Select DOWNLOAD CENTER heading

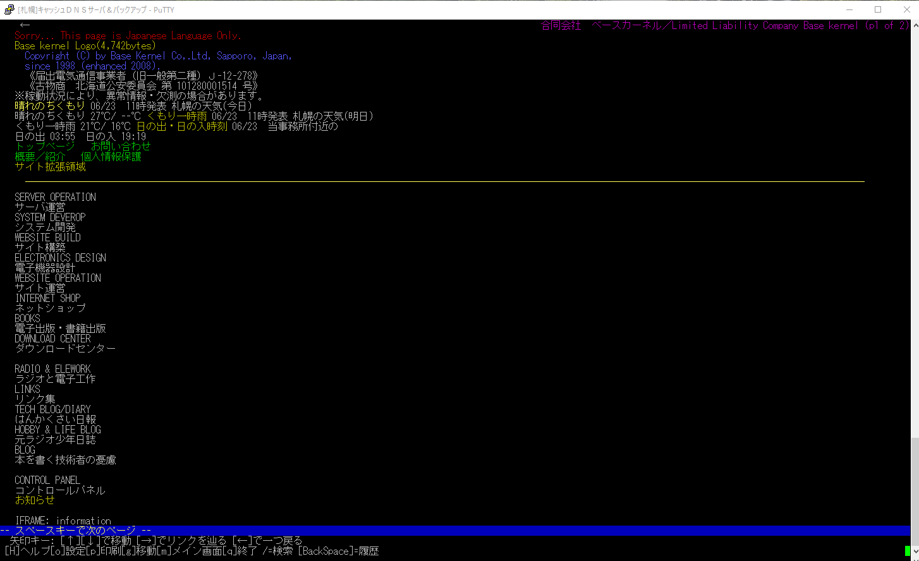[53, 339]
